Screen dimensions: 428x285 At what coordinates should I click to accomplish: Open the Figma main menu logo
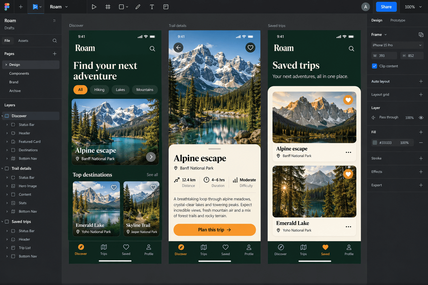(x=7, y=7)
